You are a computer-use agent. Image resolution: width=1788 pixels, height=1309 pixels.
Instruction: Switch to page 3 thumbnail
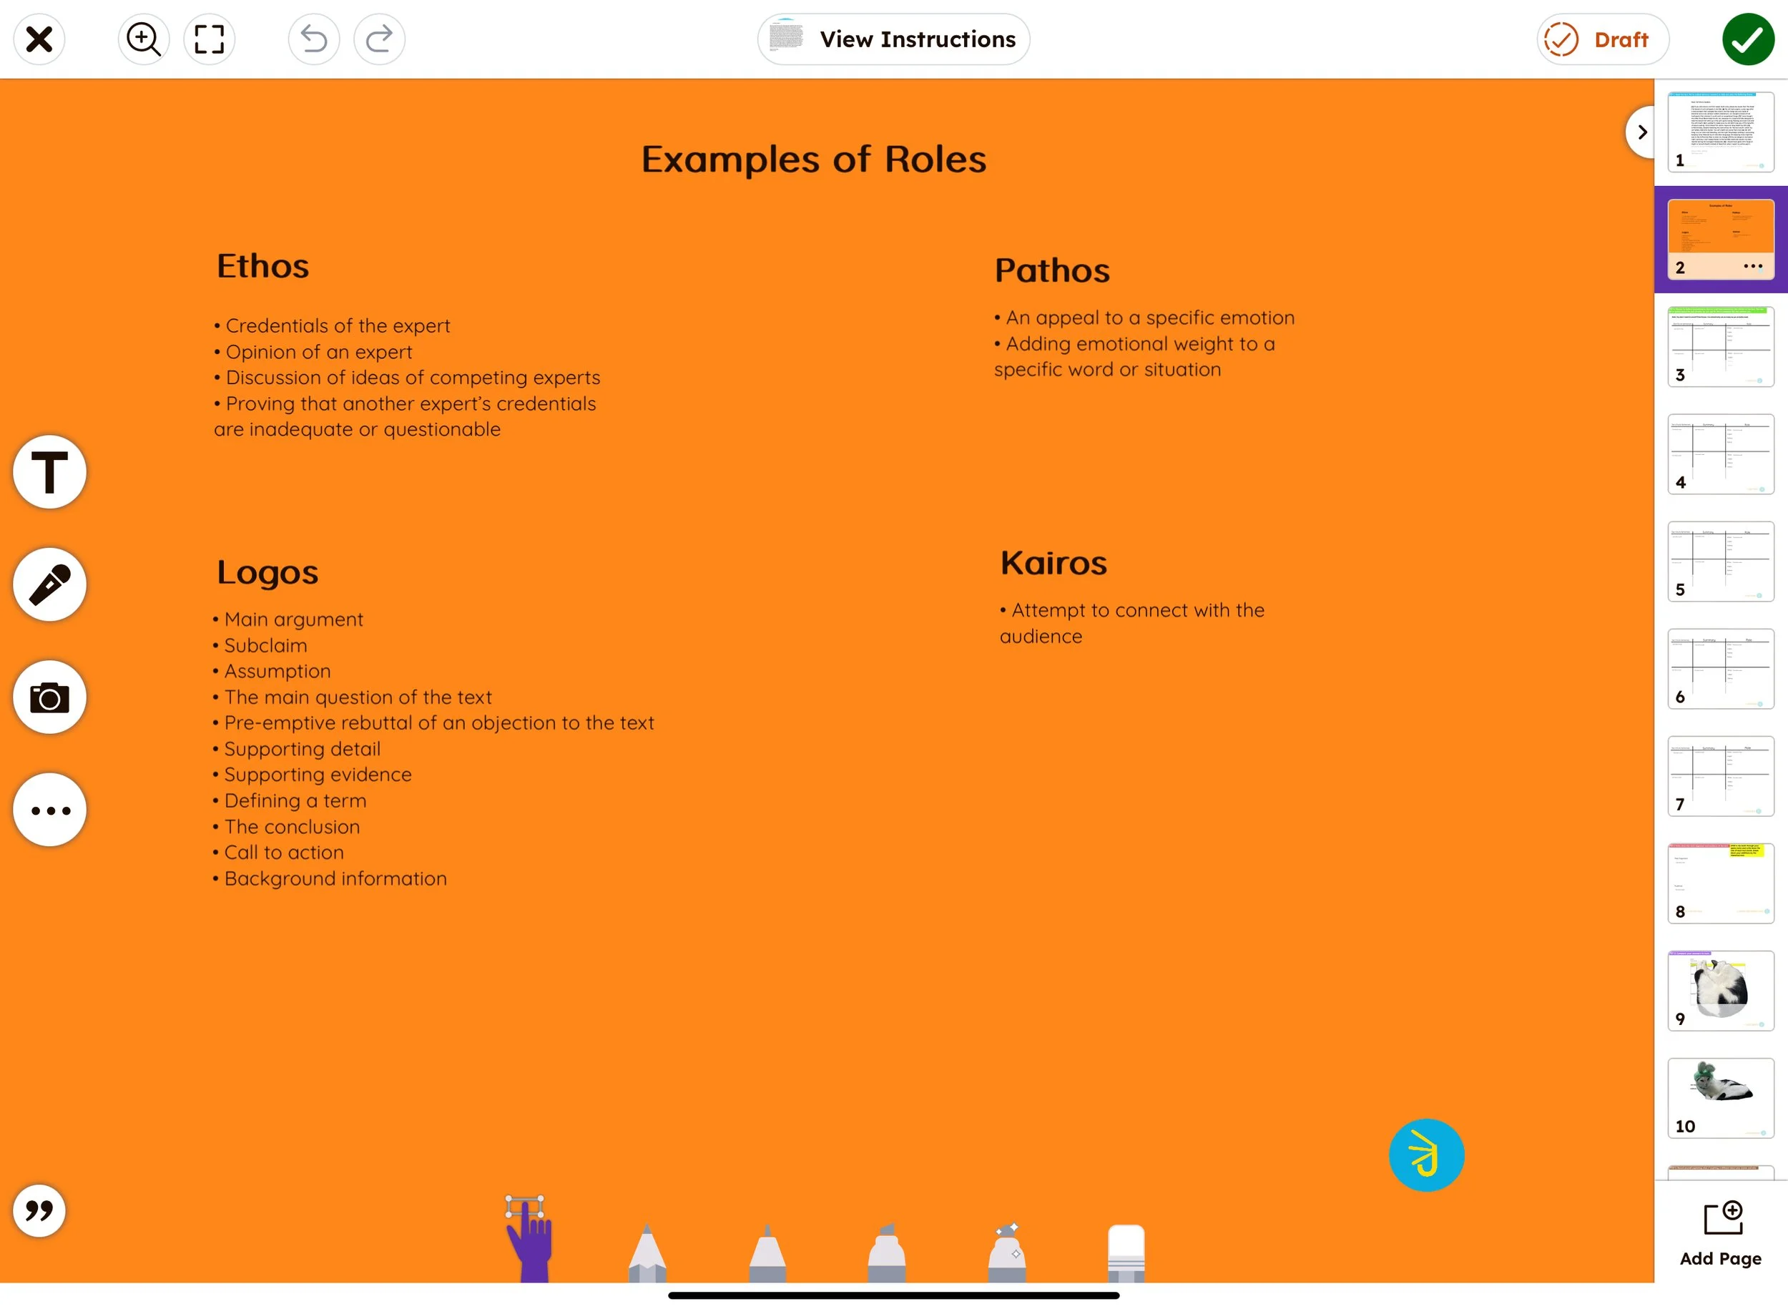(1720, 346)
